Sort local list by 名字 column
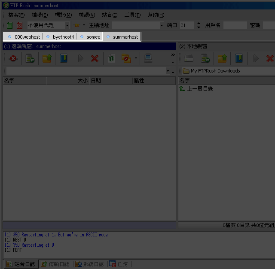This screenshot has width=275, height=269. coord(227,81)
